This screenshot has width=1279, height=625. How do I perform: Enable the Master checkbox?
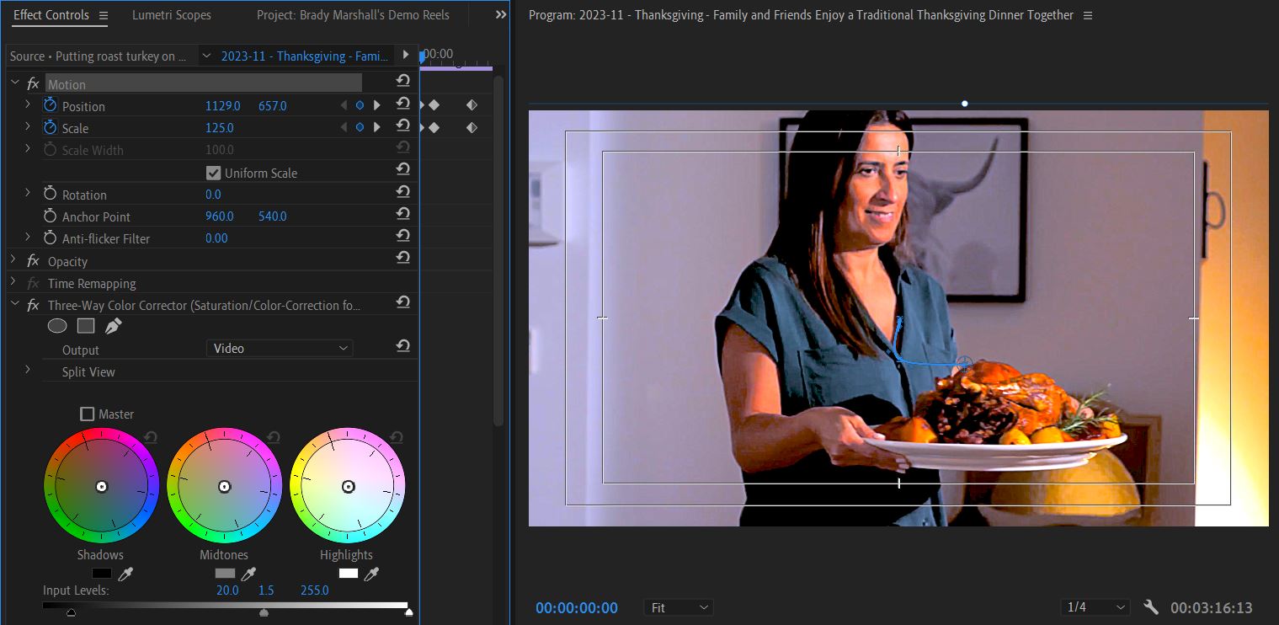click(x=87, y=414)
